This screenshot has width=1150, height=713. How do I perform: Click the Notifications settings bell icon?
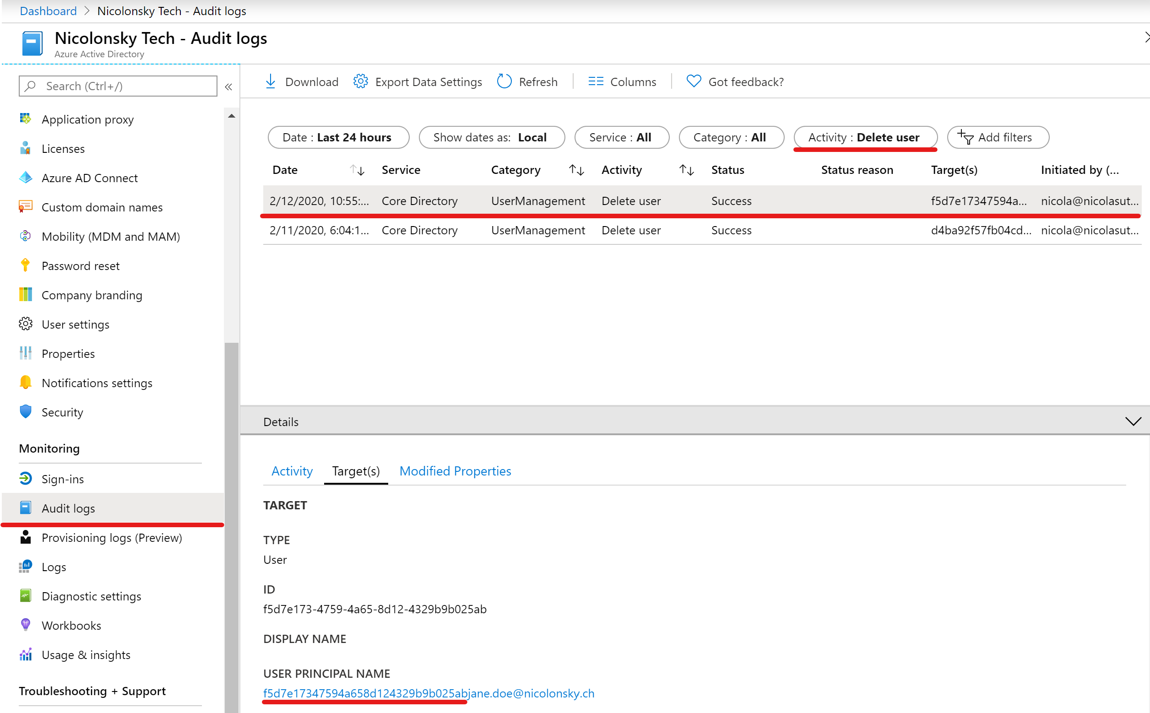26,382
